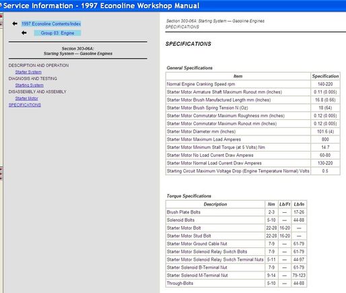
Task: Open the 1997 Econoline Contents/Index link
Action: coord(51,24)
